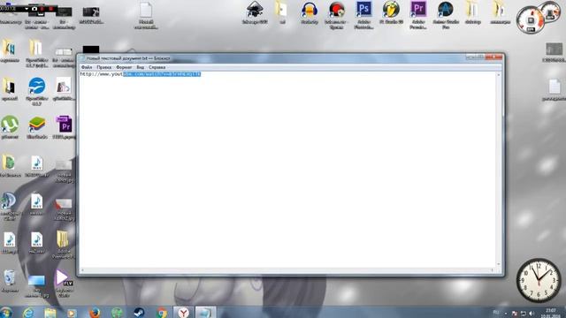Select the Adobe Premiere desktop shortcut at top
This screenshot has width=566, height=318.
tap(418, 15)
